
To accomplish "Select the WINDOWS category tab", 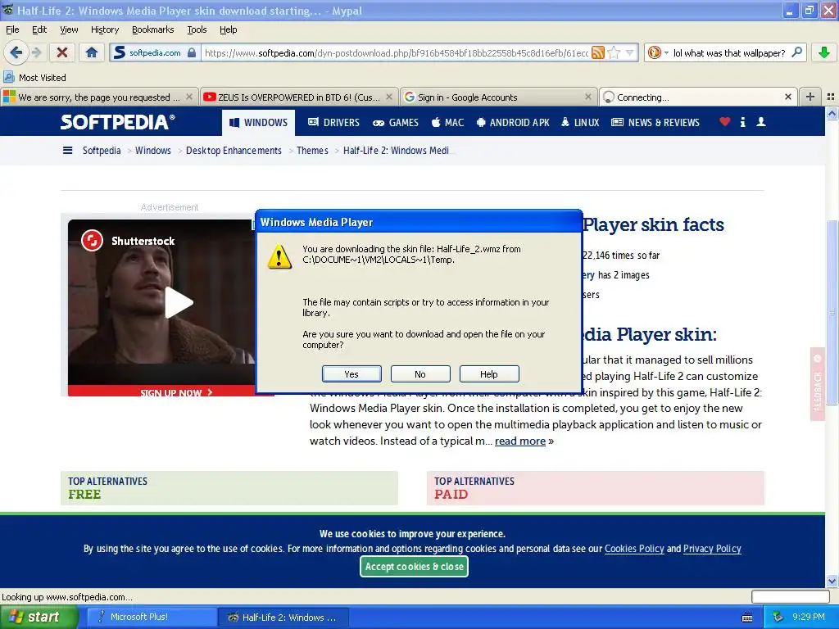I will point(258,123).
